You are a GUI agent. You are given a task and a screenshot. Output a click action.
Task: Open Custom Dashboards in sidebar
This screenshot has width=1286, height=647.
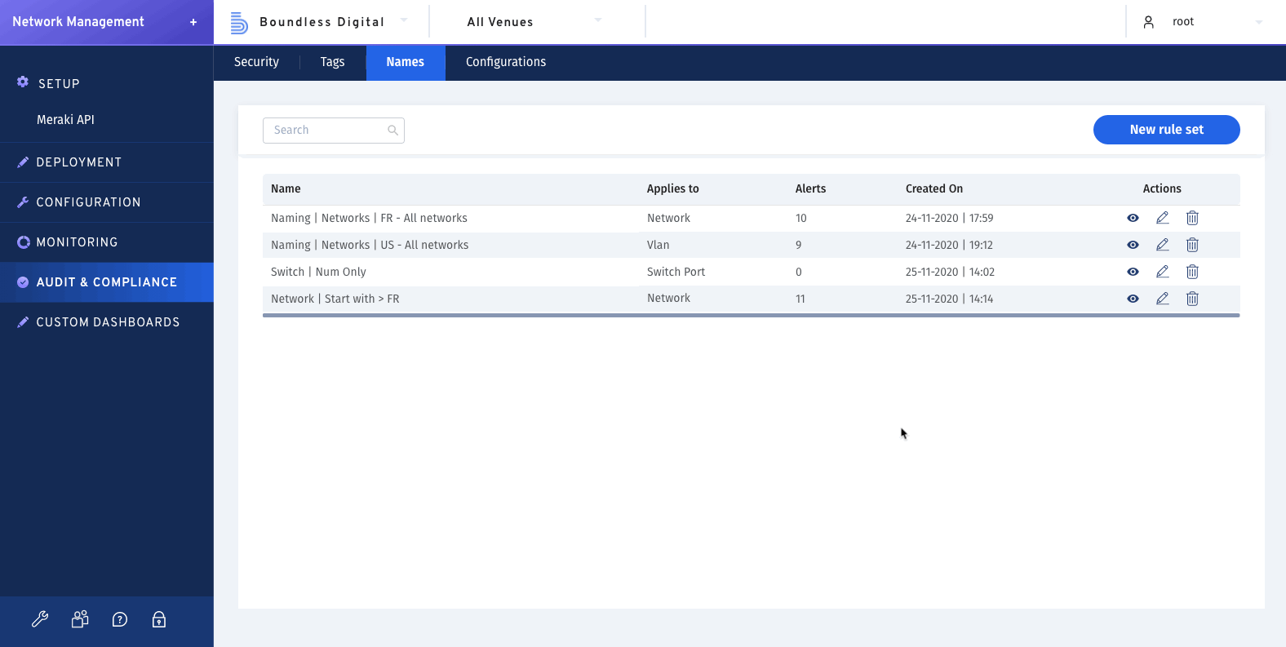tap(107, 322)
